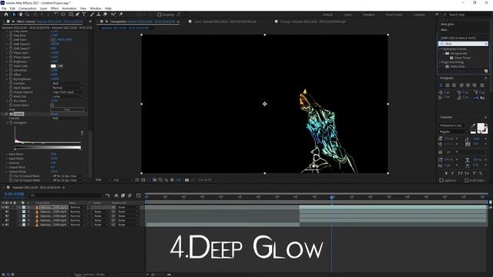Click the blue playhead time indicator
The width and height of the screenshot is (493, 277).
click(332, 197)
